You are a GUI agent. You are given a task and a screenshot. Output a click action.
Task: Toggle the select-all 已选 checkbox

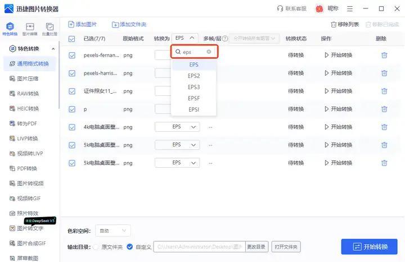click(x=71, y=39)
